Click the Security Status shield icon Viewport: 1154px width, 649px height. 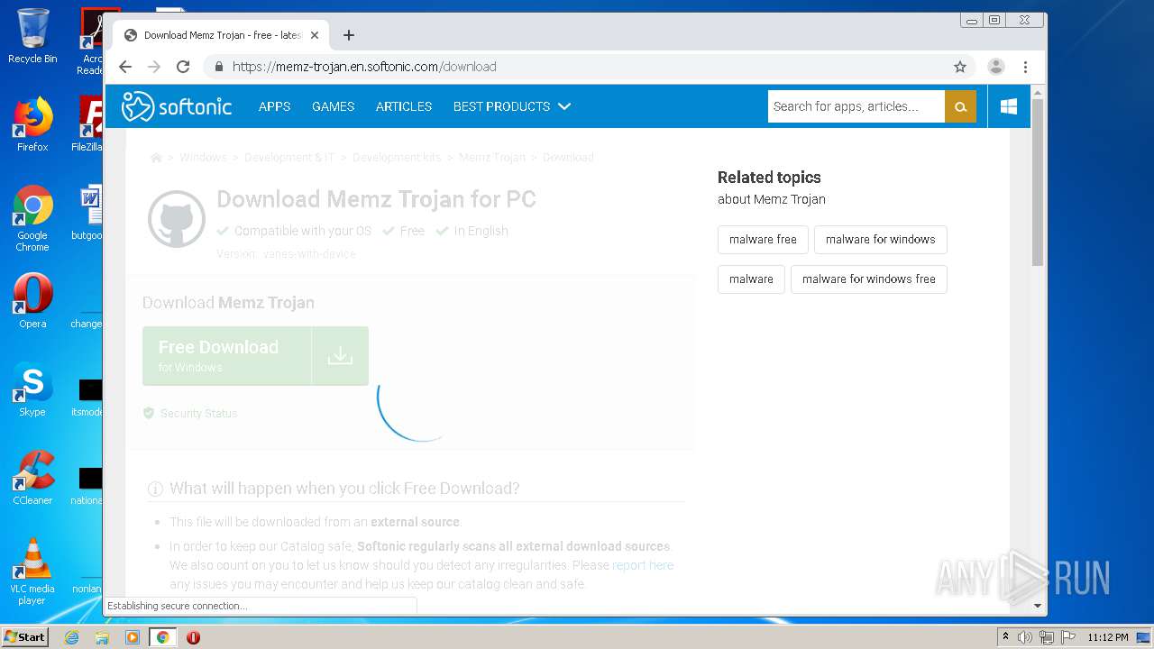pyautogui.click(x=149, y=413)
